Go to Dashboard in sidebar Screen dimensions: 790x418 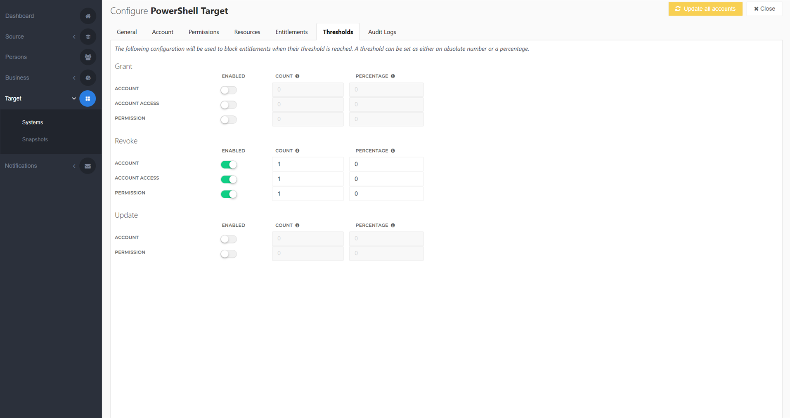pos(20,16)
